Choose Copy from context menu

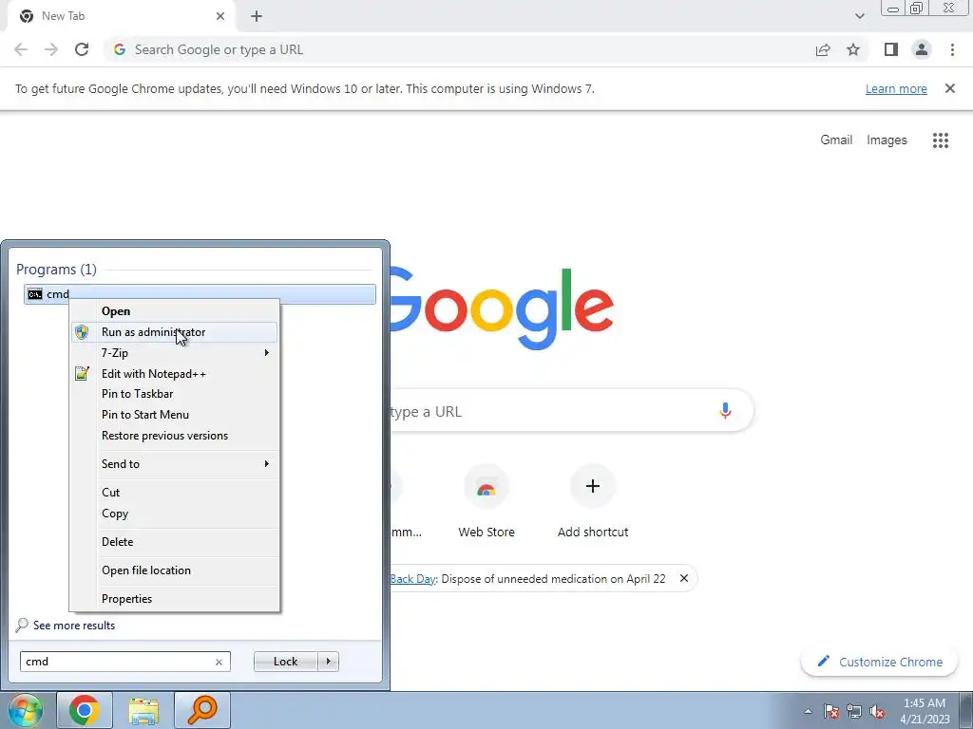pos(175,514)
